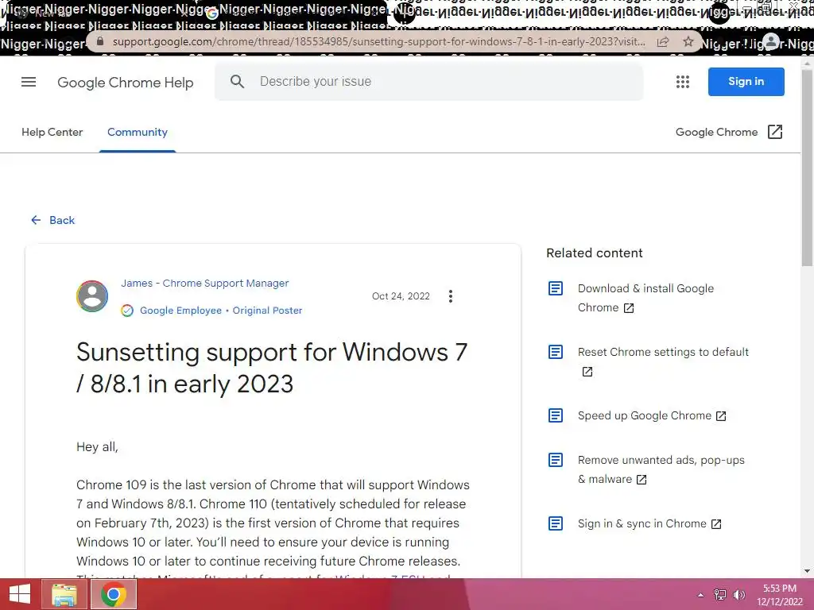Show hidden system tray icons
Image resolution: width=814 pixels, height=610 pixels.
coord(700,595)
